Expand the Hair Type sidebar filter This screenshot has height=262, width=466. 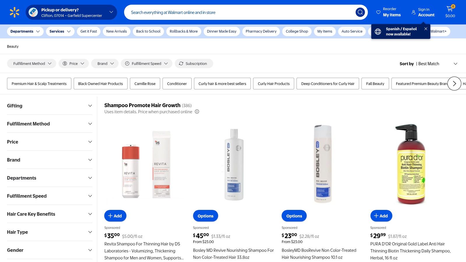tap(49, 232)
